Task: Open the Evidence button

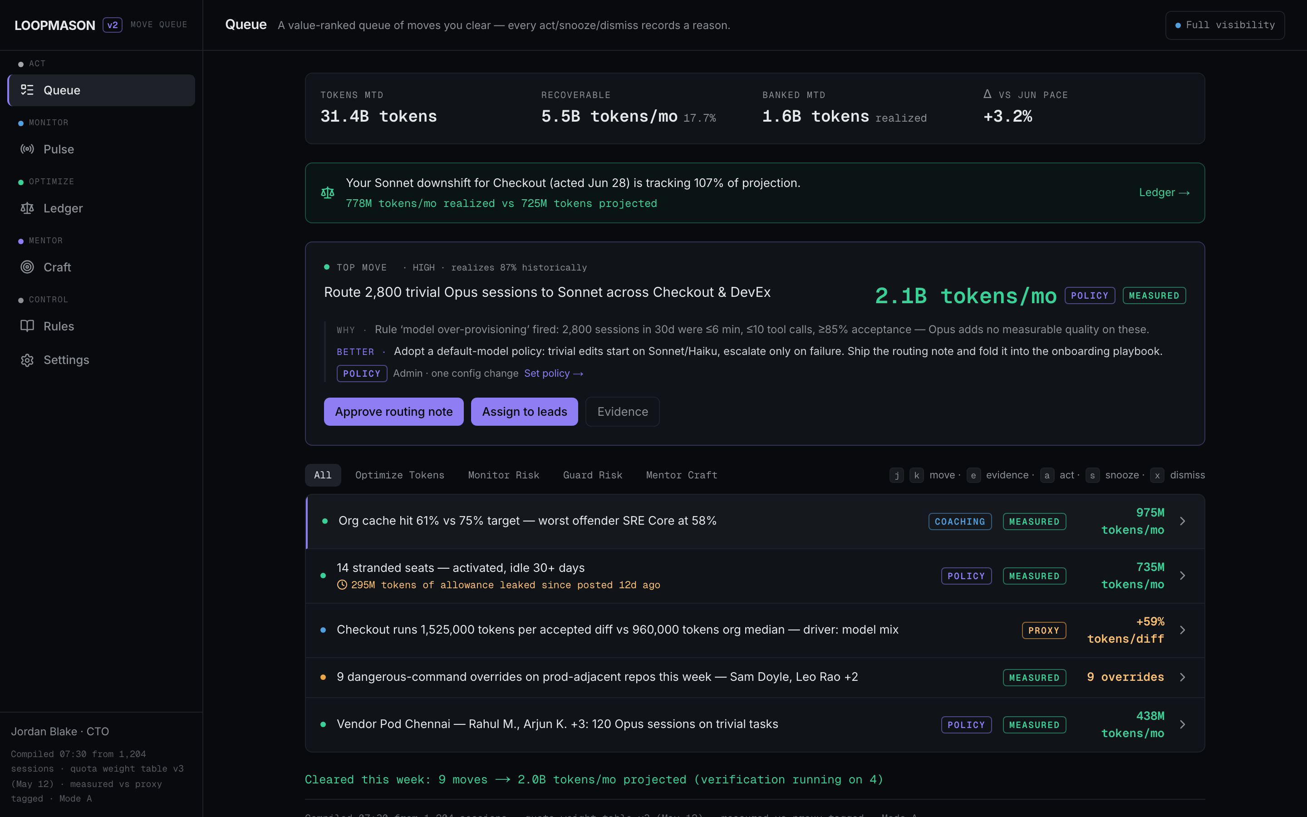Action: tap(622, 412)
